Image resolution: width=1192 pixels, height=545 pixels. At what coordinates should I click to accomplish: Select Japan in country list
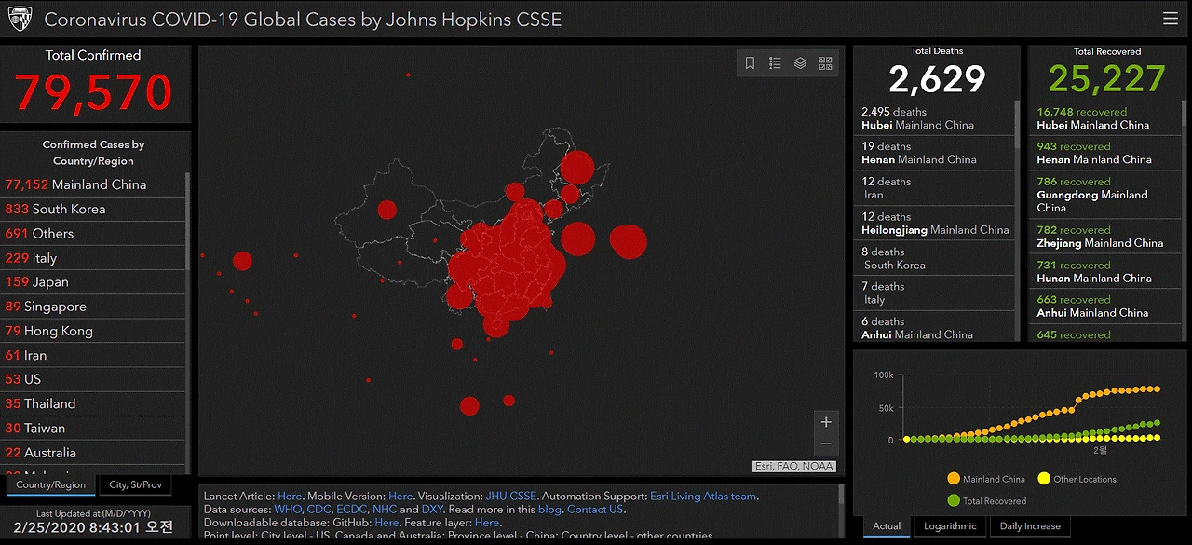pos(93,281)
